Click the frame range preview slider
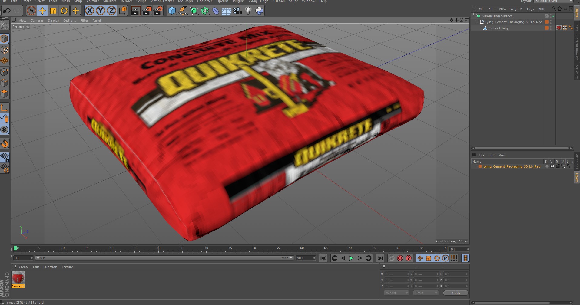This screenshot has width=580, height=305. [x=164, y=258]
